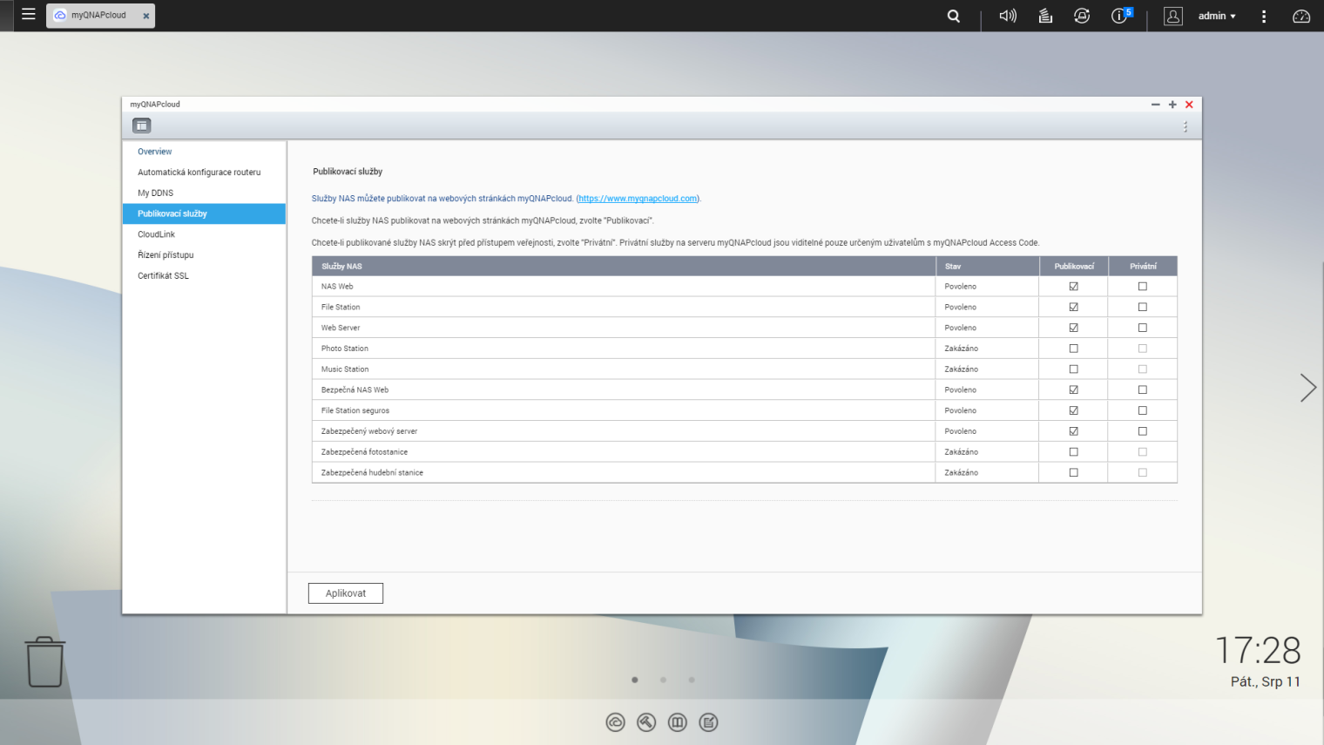Select Publikovací služby in sidebar
The width and height of the screenshot is (1324, 745).
[204, 213]
